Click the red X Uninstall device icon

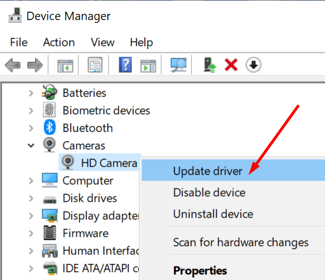tap(231, 65)
